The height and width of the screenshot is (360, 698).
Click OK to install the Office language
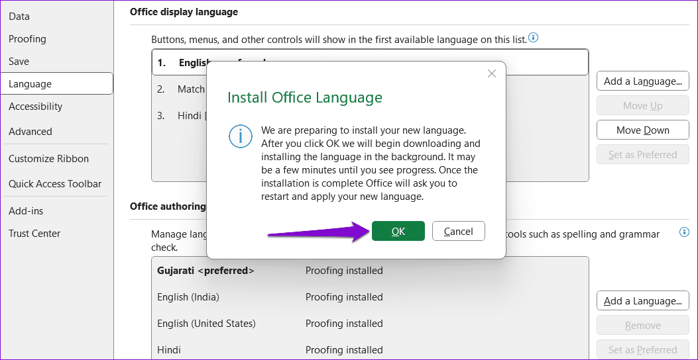pos(398,231)
